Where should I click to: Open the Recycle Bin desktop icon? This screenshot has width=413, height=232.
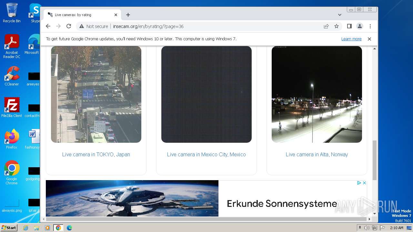pos(12,13)
